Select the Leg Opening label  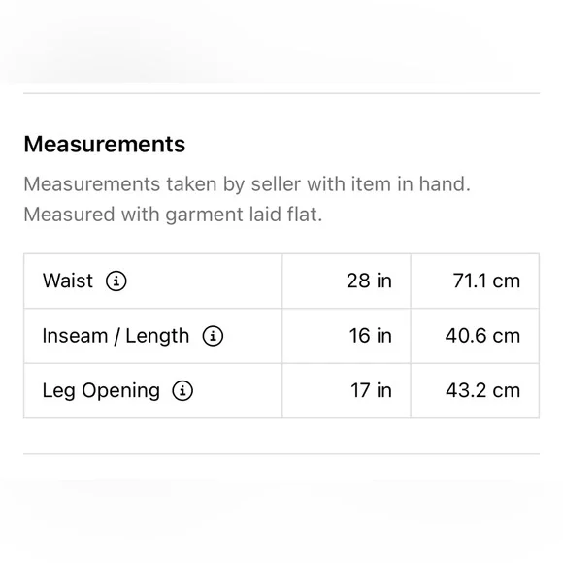(x=101, y=391)
